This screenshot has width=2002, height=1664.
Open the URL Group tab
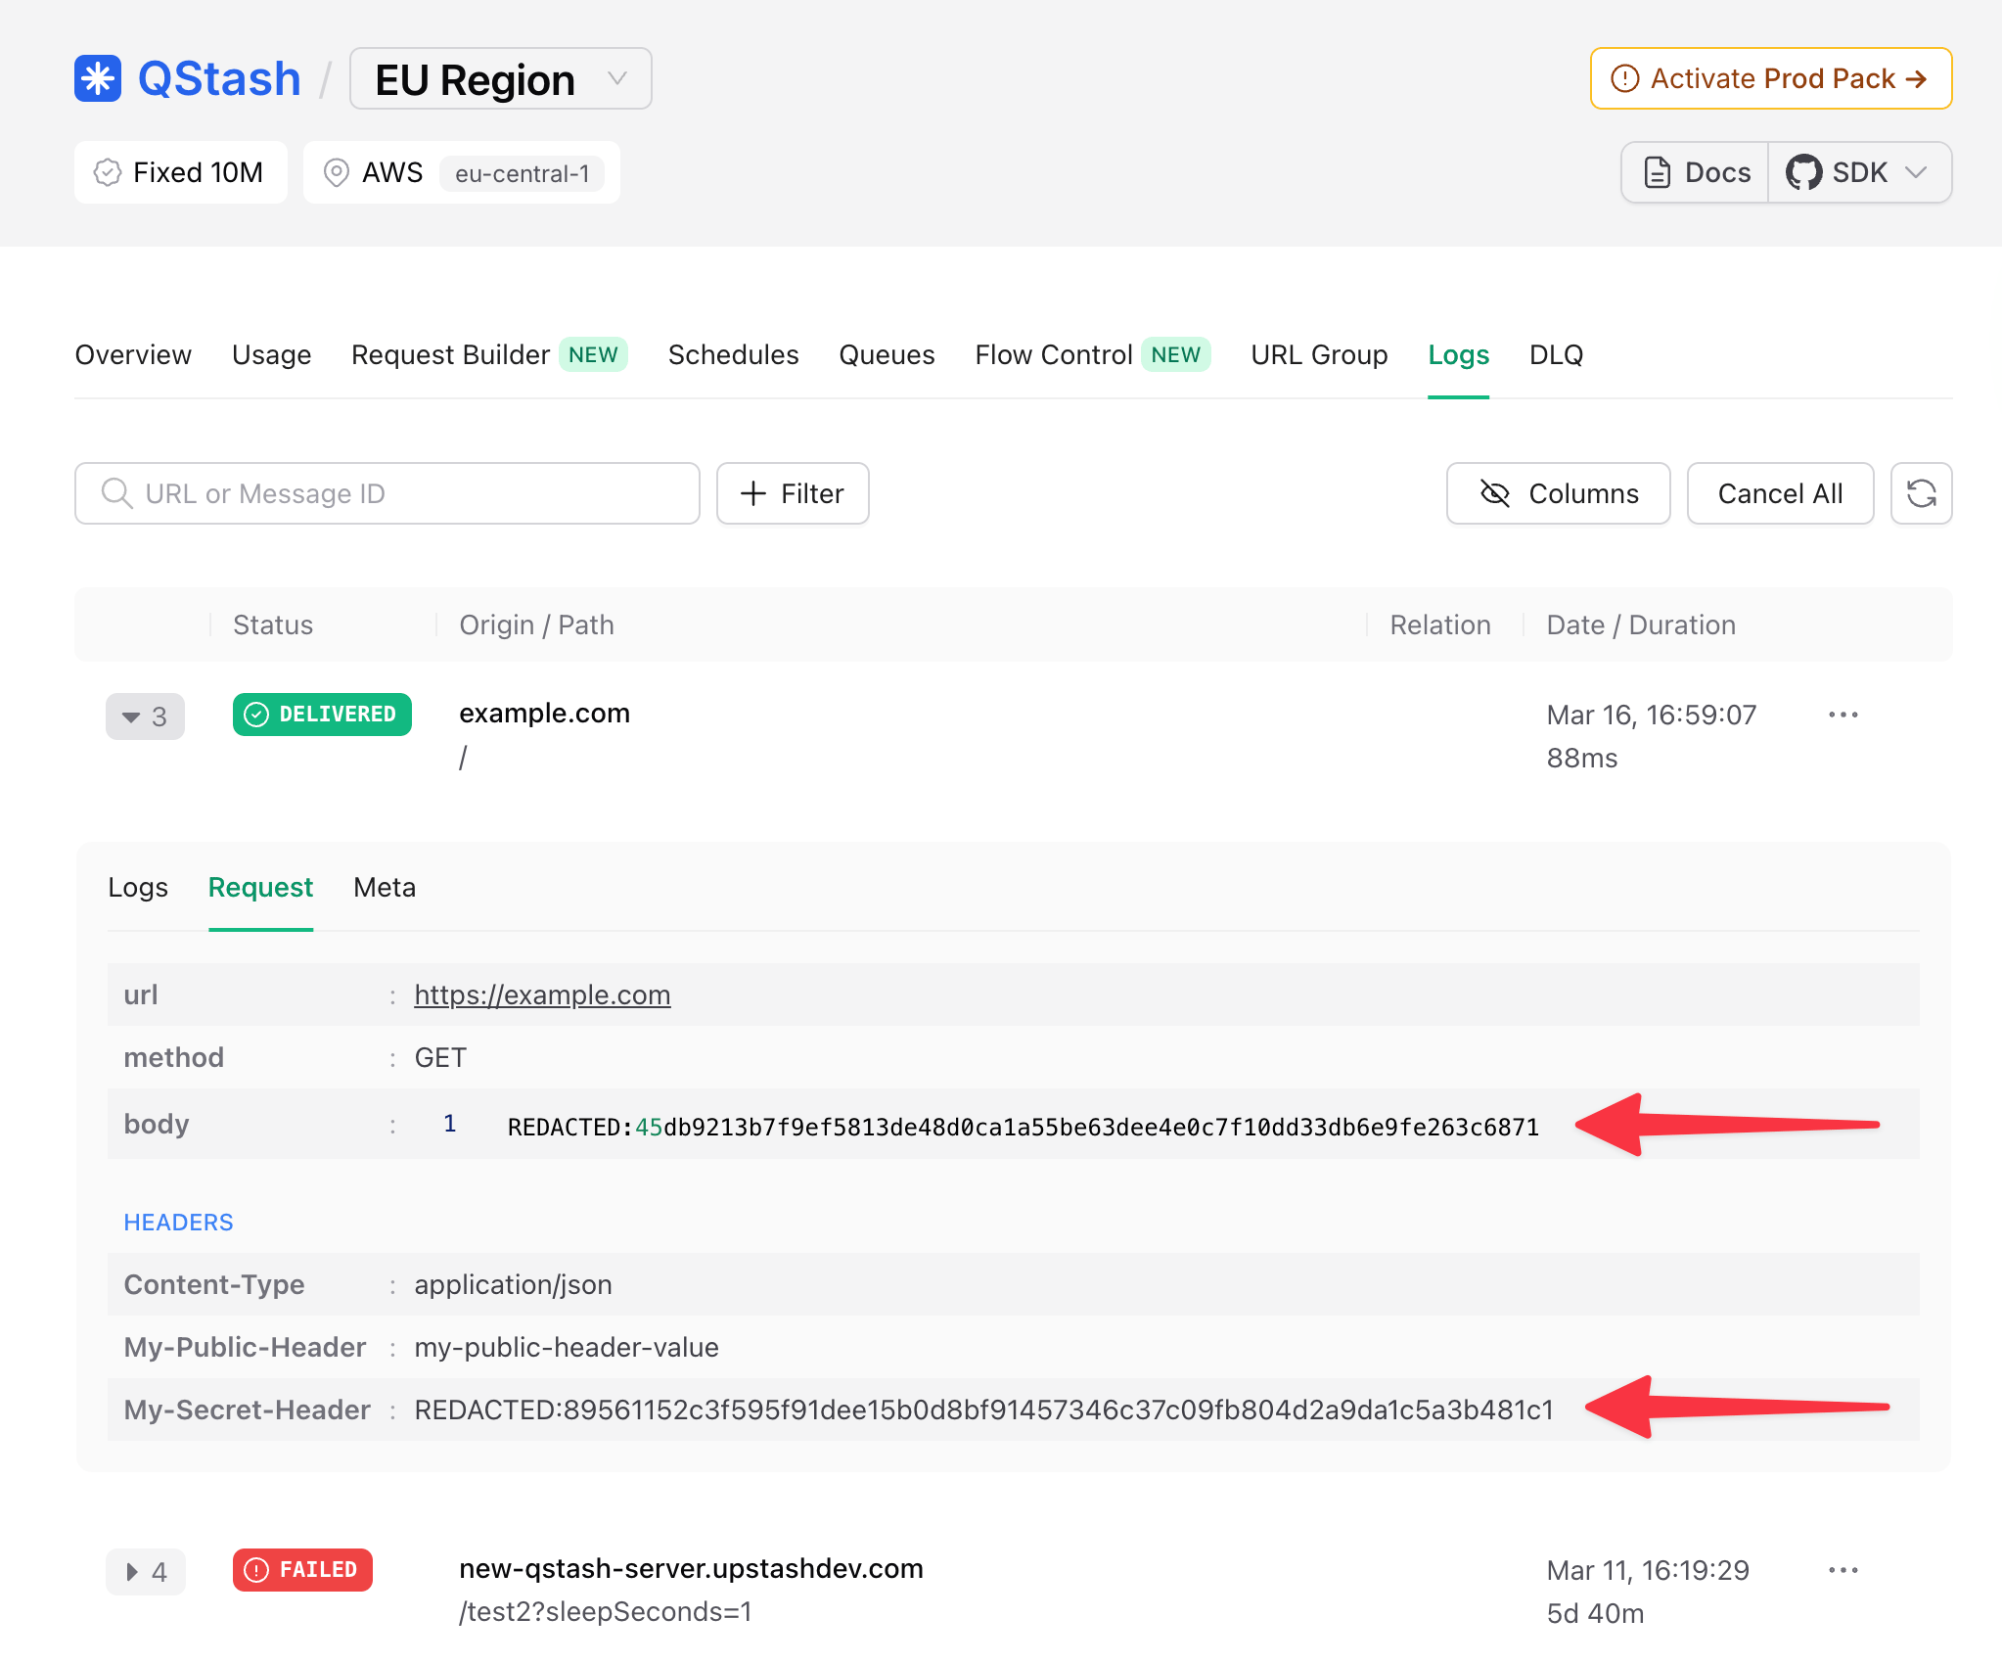[1319, 354]
